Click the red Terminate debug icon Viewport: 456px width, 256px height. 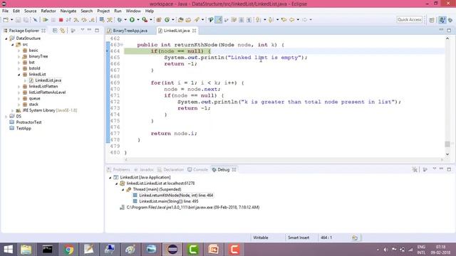[61, 20]
